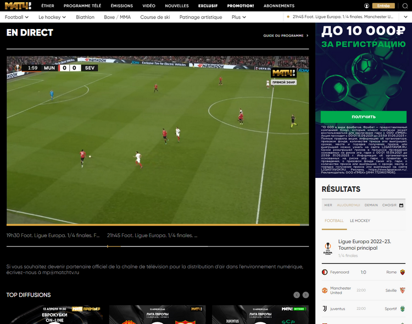Click До 10 000₽ advertisement banner
Viewport: 412px width, 324px height.
[x=364, y=100]
